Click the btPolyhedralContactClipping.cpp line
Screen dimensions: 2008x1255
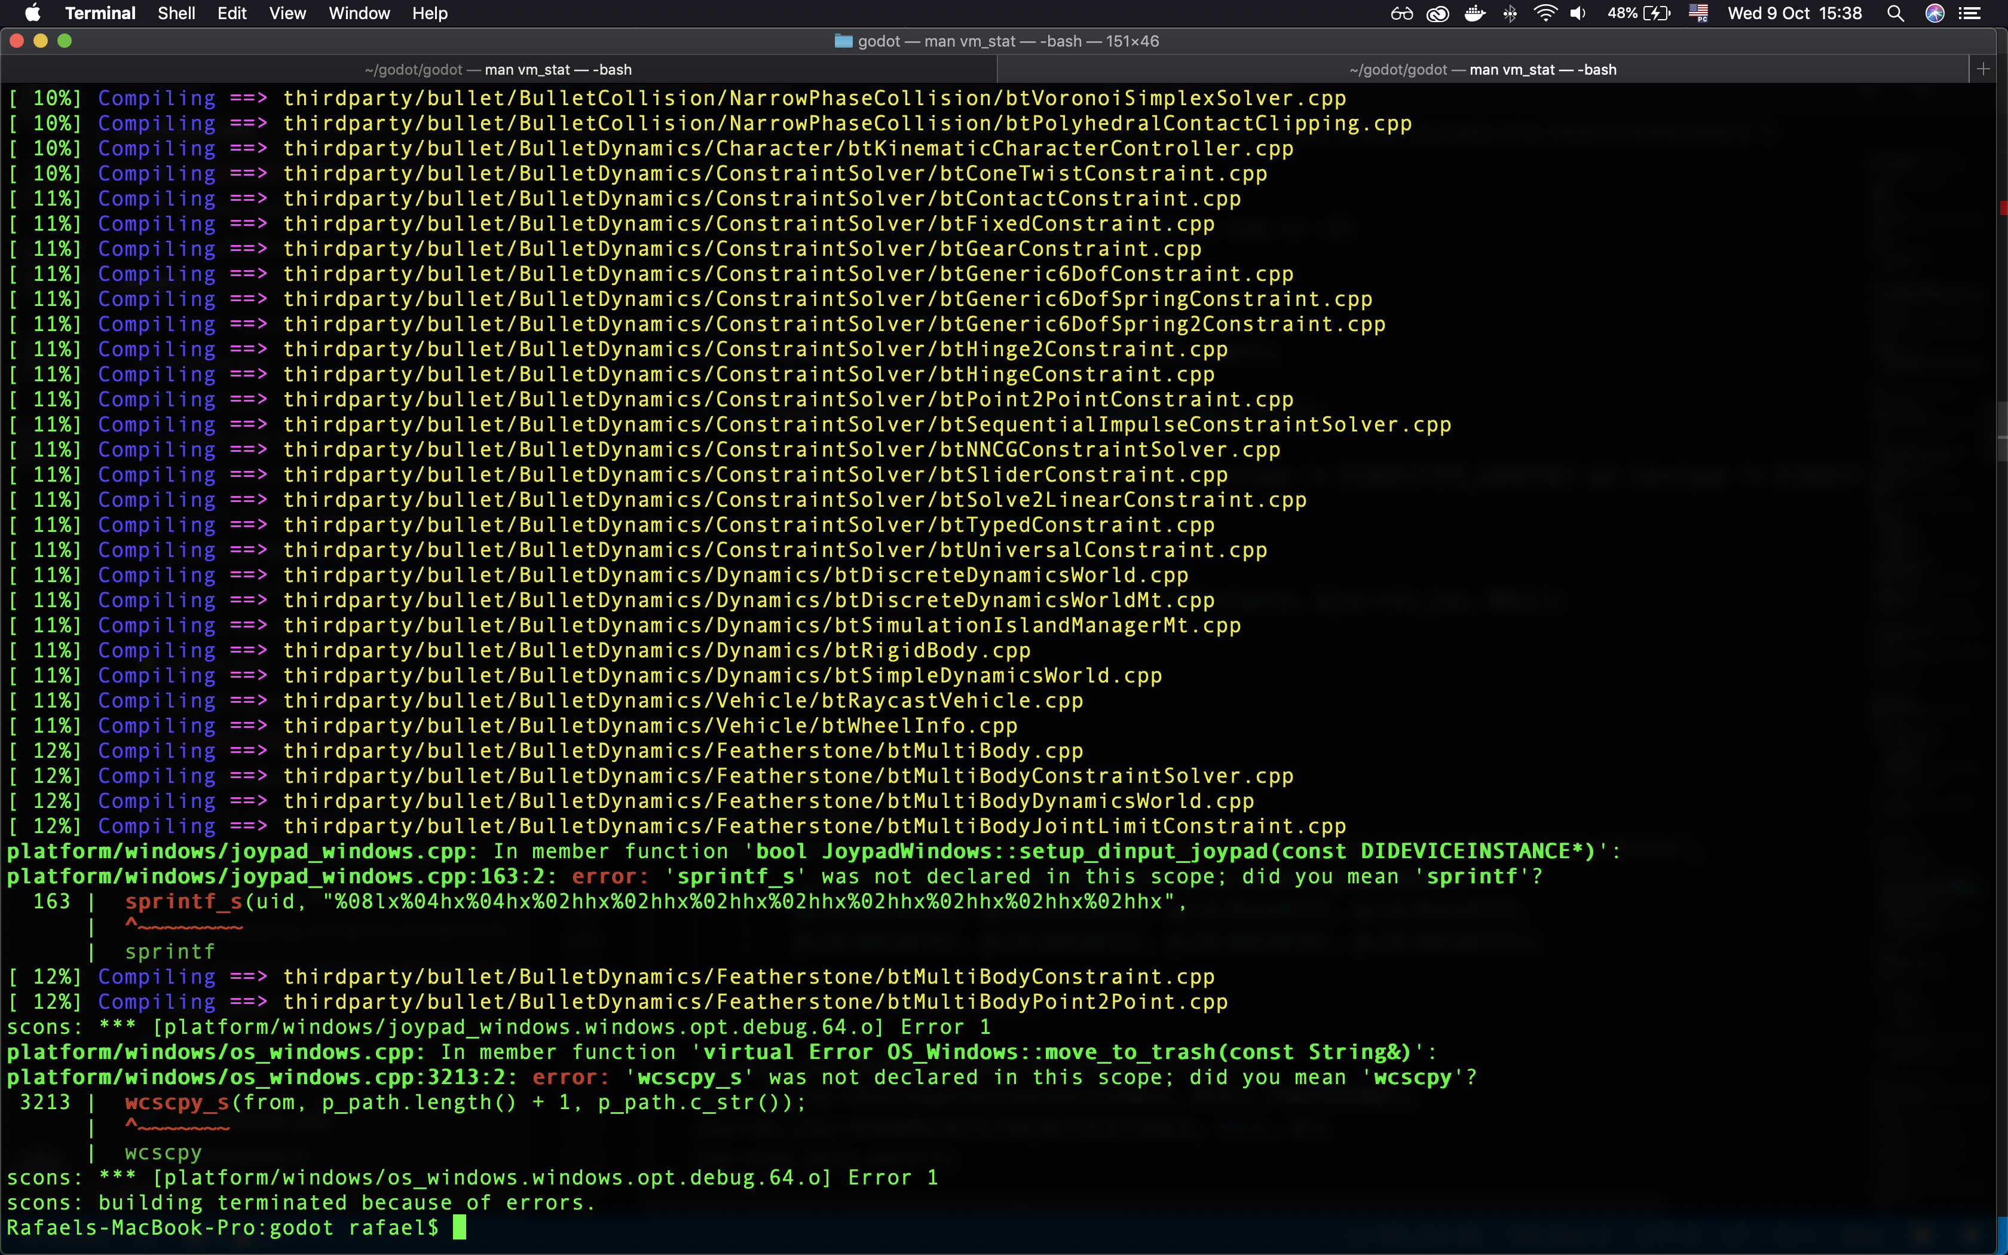[x=709, y=124]
